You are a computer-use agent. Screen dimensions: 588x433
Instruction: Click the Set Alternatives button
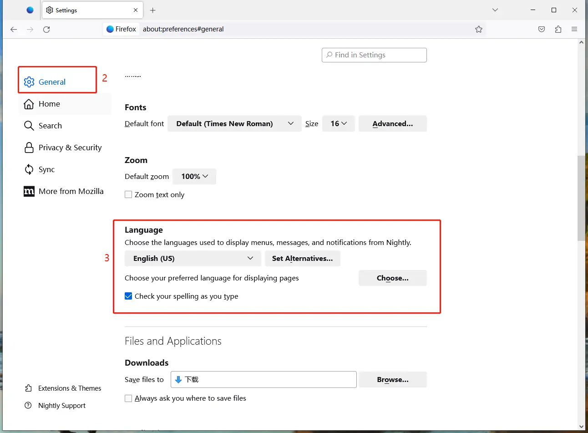tap(302, 258)
